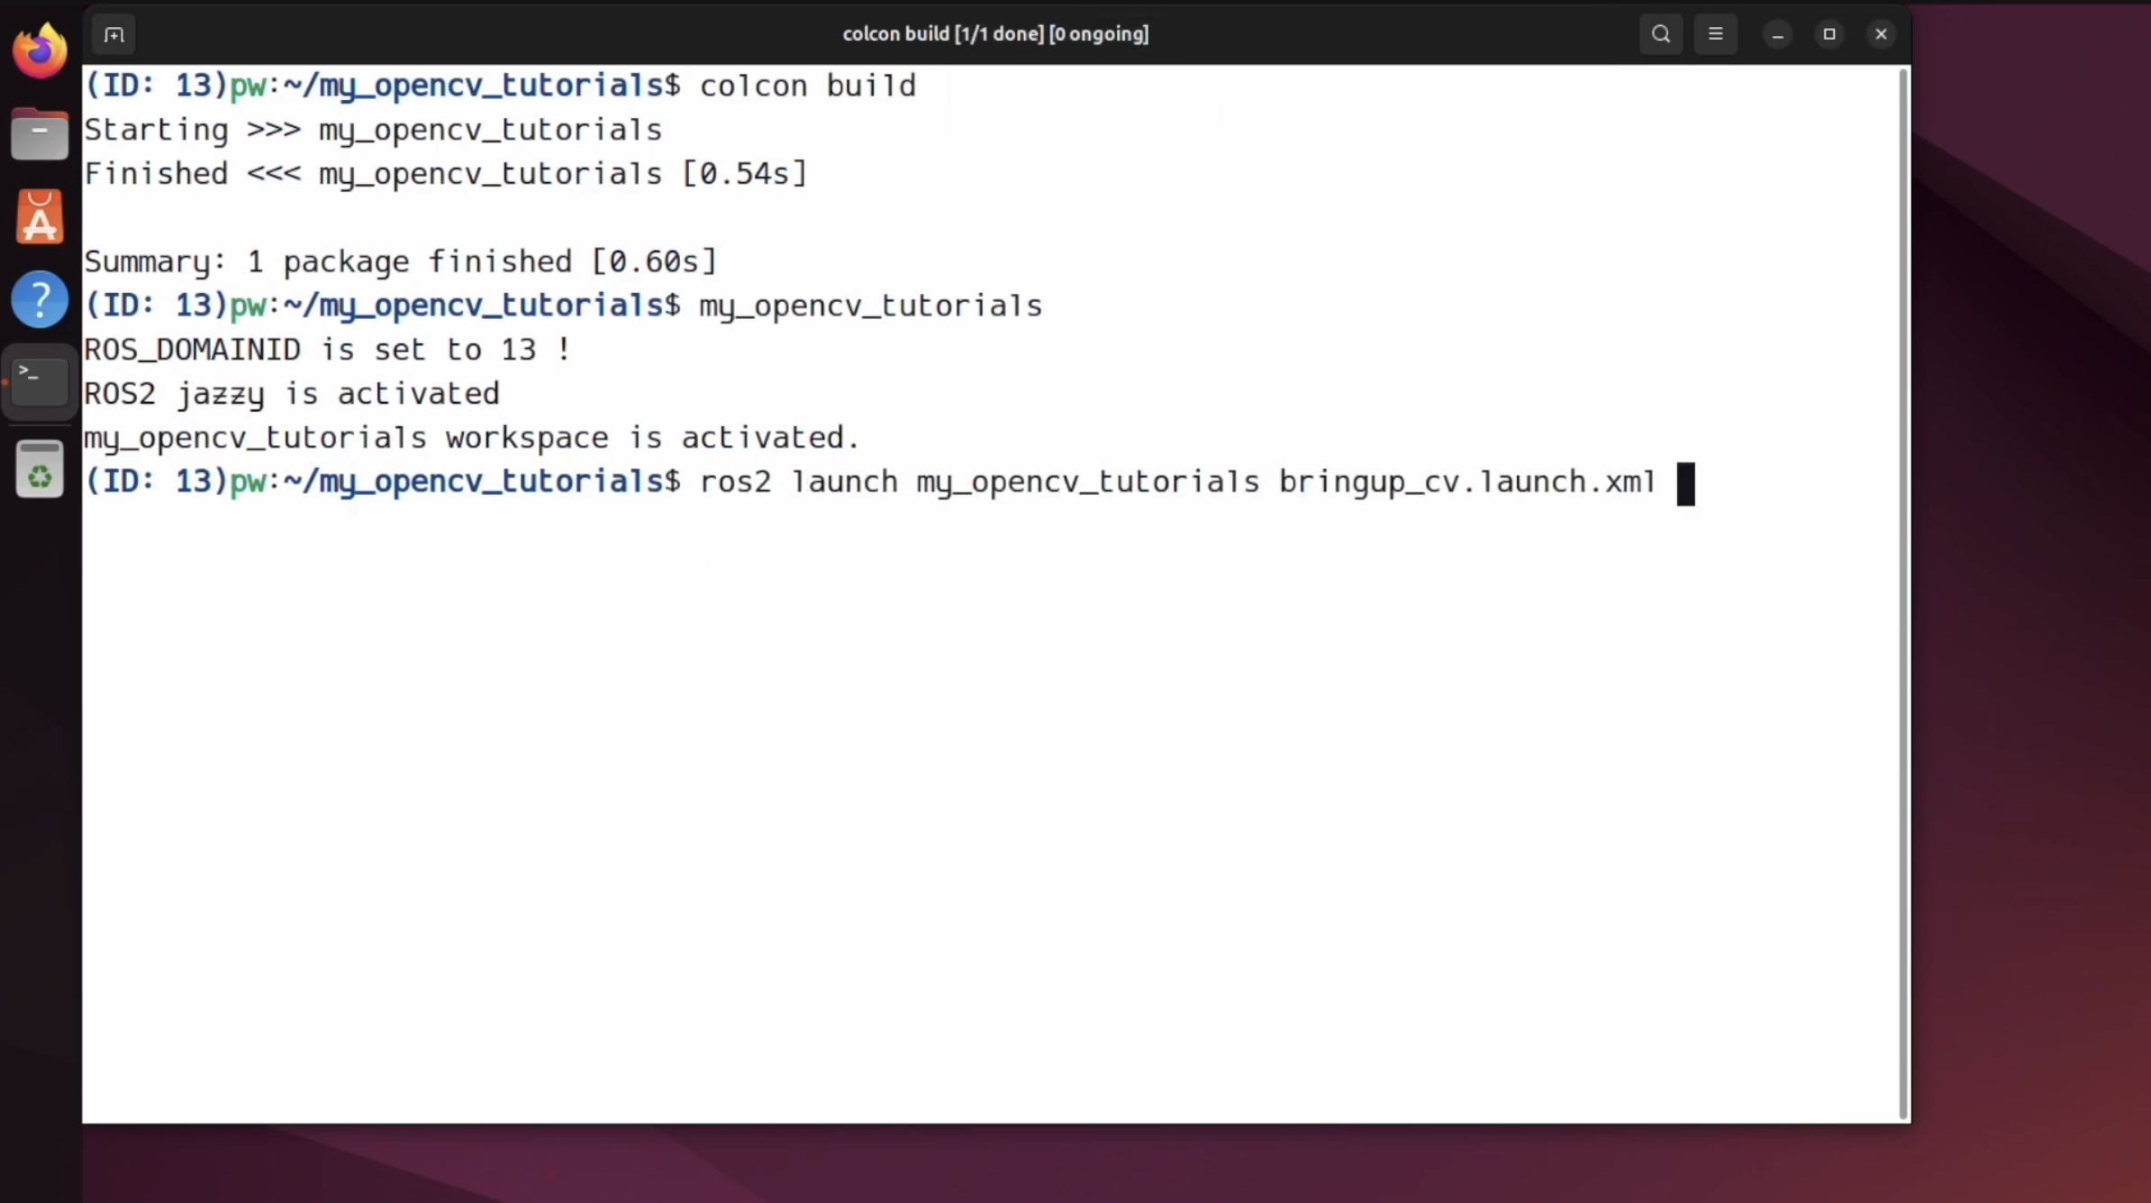Viewport: 2151px width, 1203px height.
Task: Click bringup_cv.launch.xml in the command
Action: pos(1466,482)
